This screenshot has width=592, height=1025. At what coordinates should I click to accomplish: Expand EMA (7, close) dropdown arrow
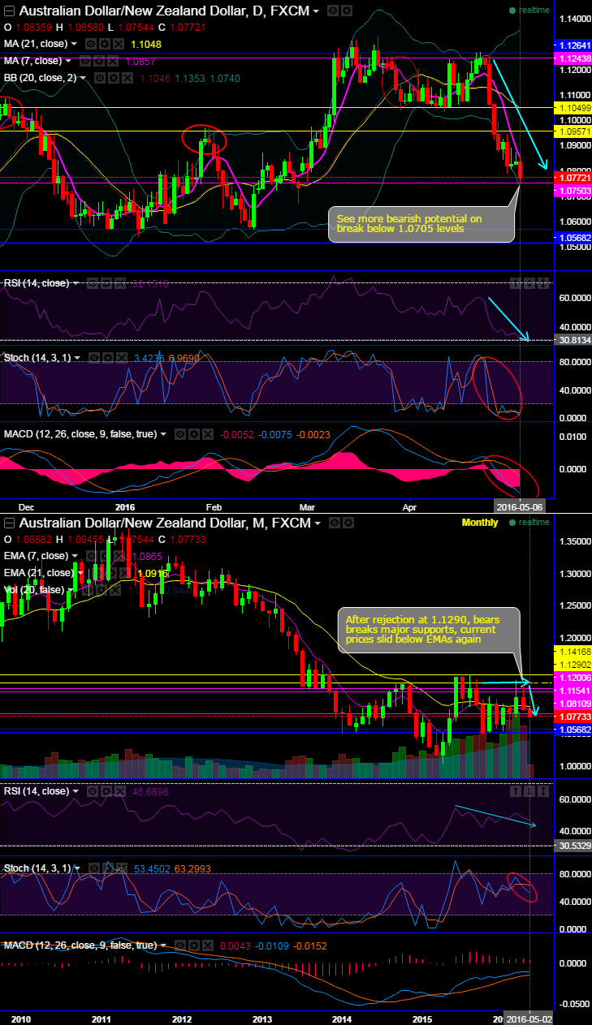[x=76, y=556]
